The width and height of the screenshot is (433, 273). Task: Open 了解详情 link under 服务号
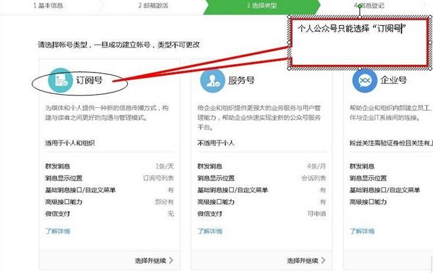(x=210, y=231)
